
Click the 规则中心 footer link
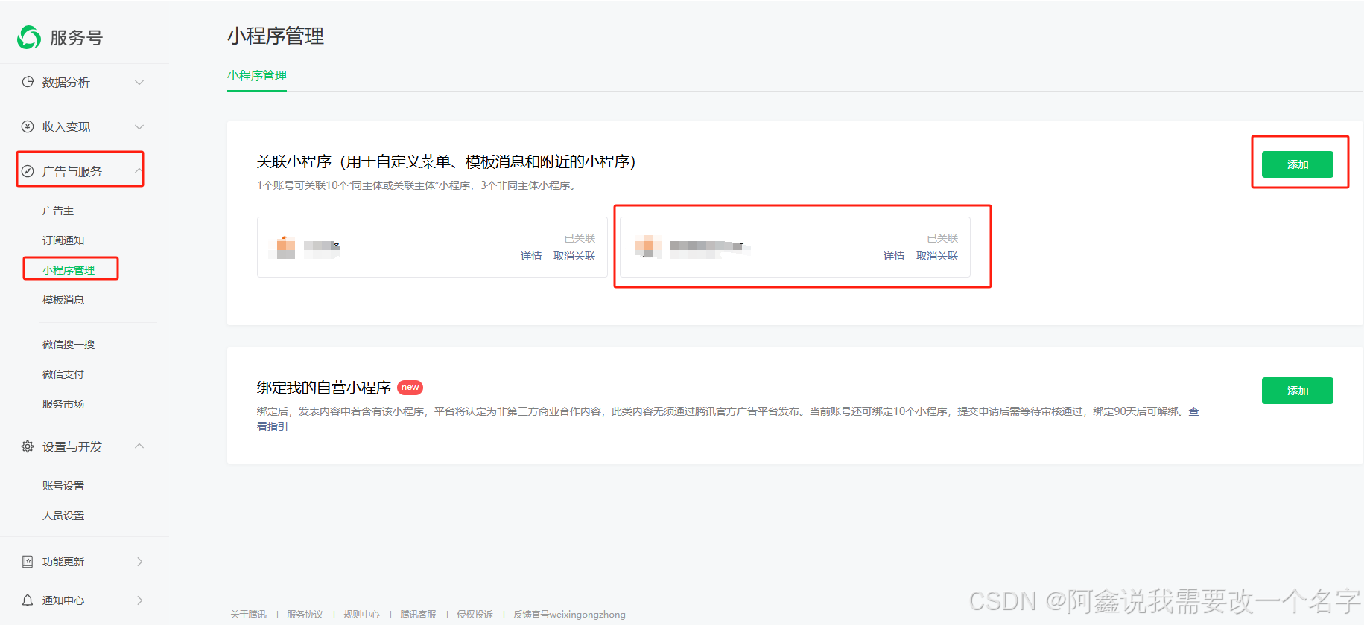pyautogui.click(x=361, y=615)
